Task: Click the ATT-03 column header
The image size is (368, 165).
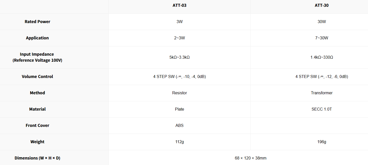Action: tap(179, 5)
